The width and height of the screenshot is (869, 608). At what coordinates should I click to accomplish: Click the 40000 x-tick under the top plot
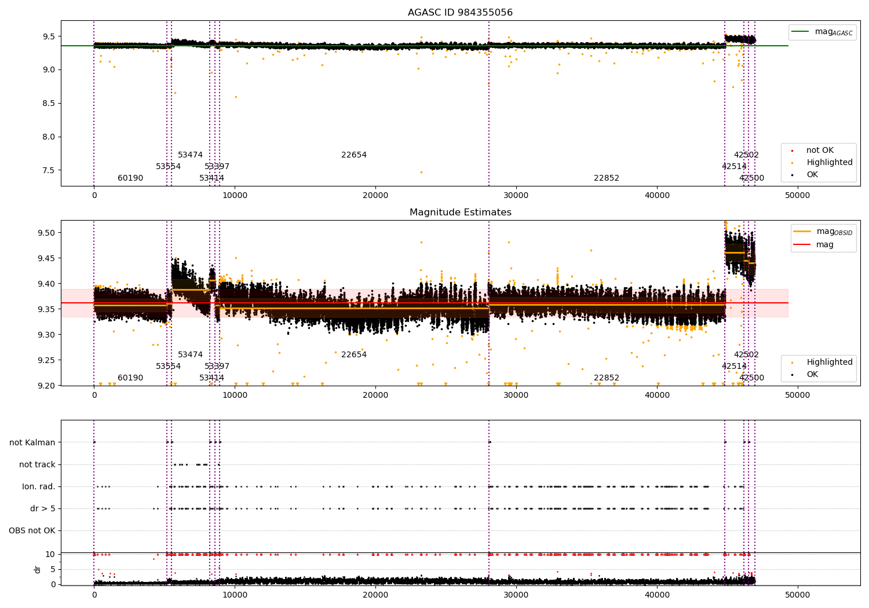coord(657,196)
